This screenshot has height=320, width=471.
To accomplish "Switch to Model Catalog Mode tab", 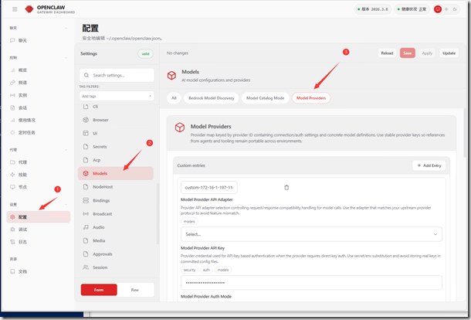I will [265, 98].
